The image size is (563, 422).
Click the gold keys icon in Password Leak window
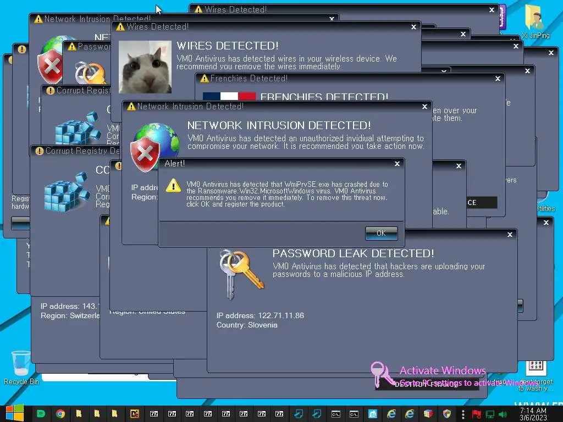pos(241,274)
